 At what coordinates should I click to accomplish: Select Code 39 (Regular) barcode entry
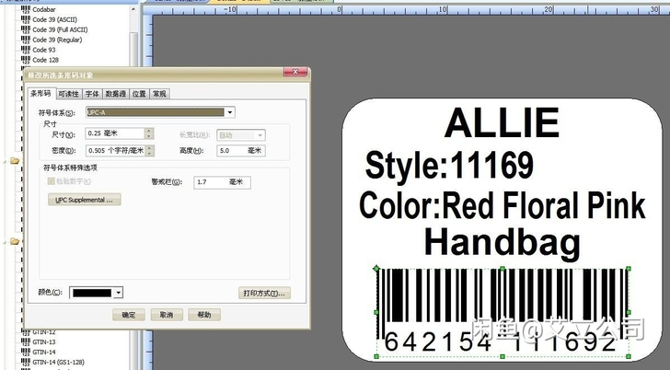[x=57, y=40]
